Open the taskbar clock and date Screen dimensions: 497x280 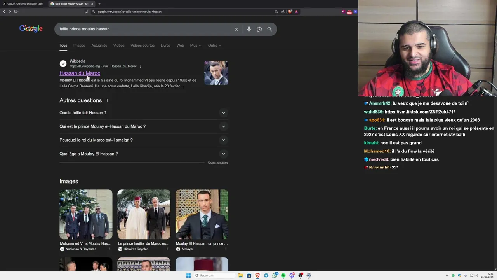coord(488,275)
